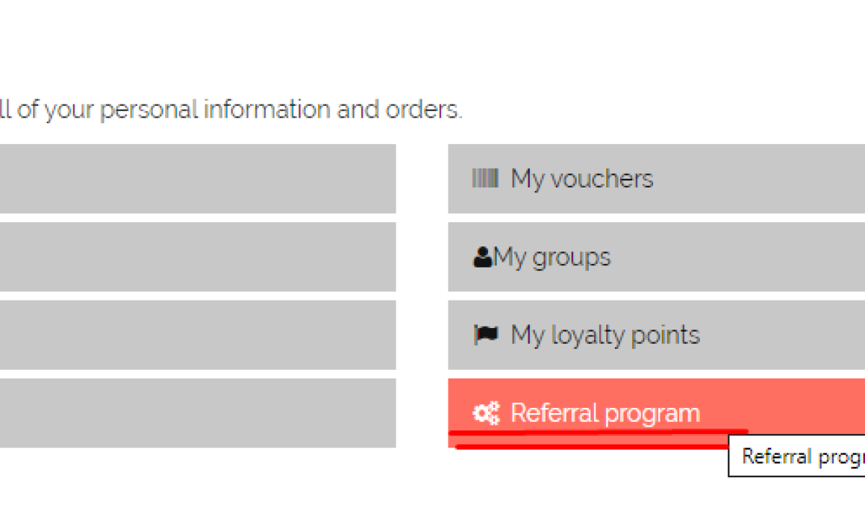Click empty area right of My loyalty points
865x519 pixels.
click(x=786, y=334)
